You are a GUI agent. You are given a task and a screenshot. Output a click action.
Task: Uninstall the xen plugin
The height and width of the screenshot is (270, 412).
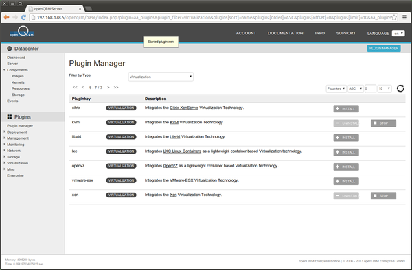(x=346, y=196)
